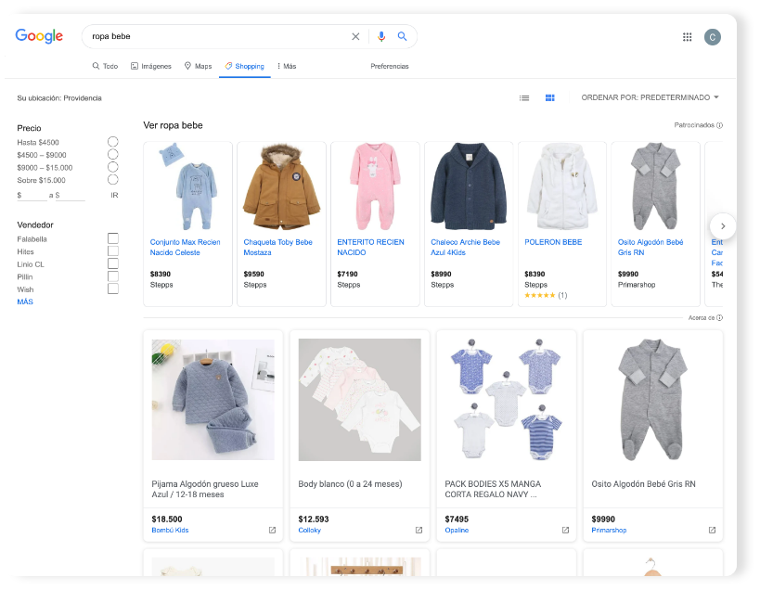Viewport: 760px width, 590px height.
Task: Switch to list view layout
Action: pyautogui.click(x=524, y=97)
